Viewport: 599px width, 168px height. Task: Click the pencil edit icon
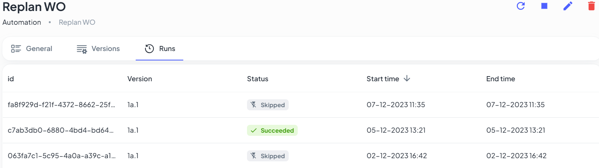pyautogui.click(x=568, y=6)
